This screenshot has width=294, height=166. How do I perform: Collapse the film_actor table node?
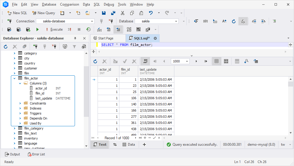point(14,78)
